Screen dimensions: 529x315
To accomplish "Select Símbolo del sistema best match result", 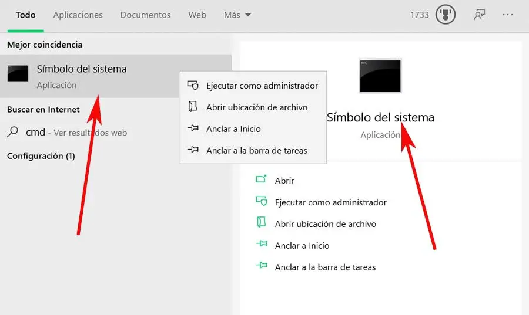I will (x=116, y=76).
